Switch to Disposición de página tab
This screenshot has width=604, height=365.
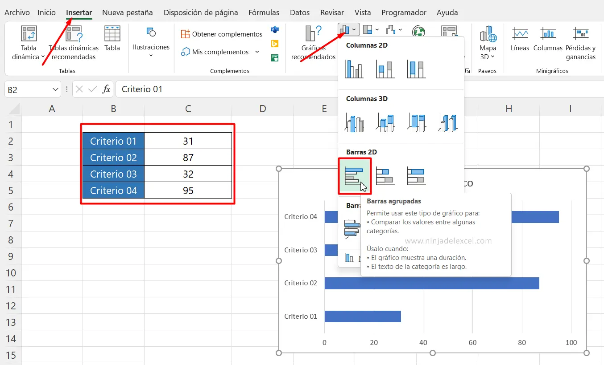[201, 12]
